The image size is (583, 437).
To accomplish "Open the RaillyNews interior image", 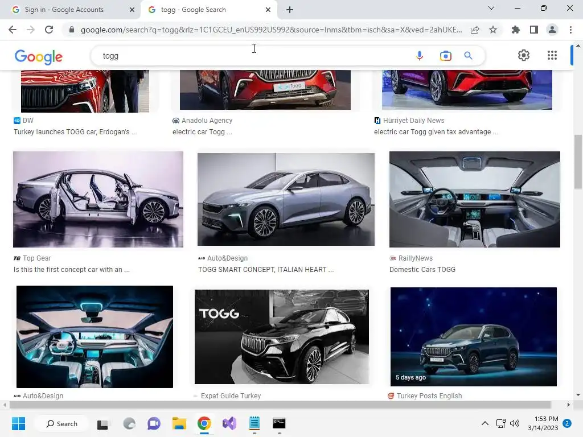I will click(x=475, y=199).
